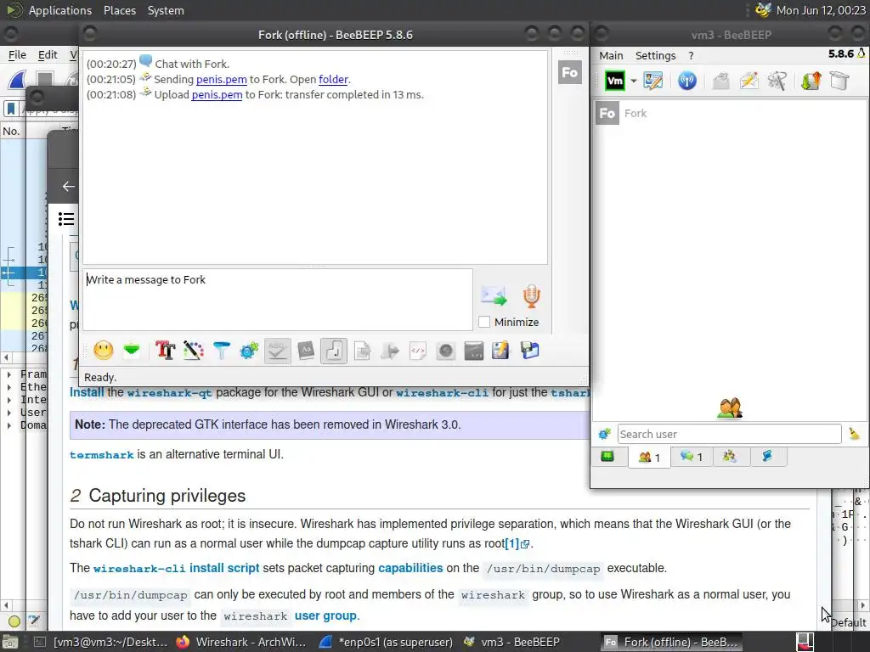Screen dimensions: 870x652
Task: Click the back arrow in the wiki viewer
Action: (x=68, y=186)
